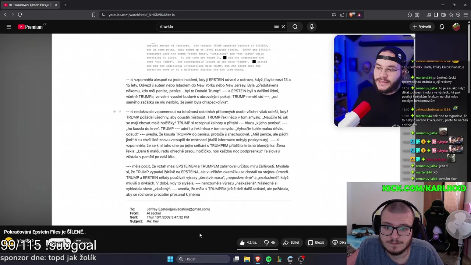
Task: Select the Pokračování Epstein Files tab
Action: point(30,5)
